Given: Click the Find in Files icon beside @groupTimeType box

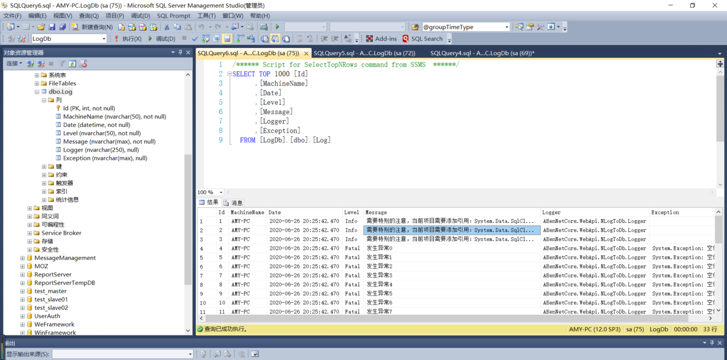Looking at the screenshot, I should coord(415,27).
